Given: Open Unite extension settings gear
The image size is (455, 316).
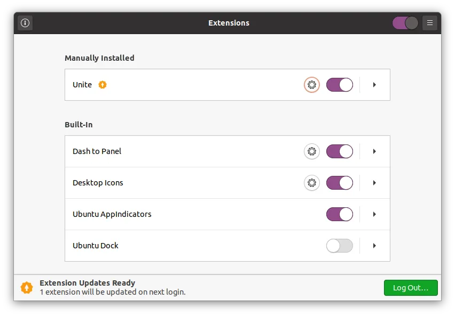Looking at the screenshot, I should [312, 85].
